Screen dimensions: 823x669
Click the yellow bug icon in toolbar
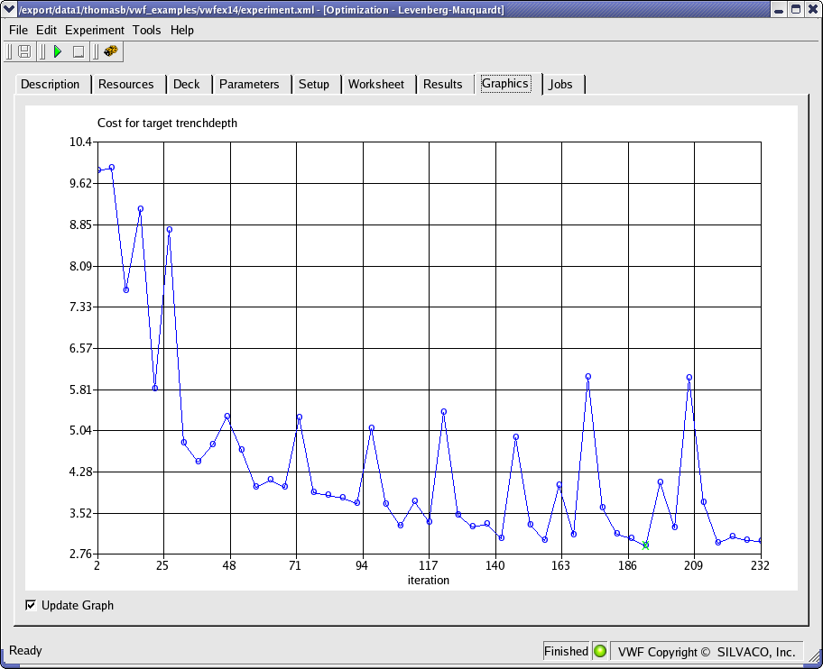[111, 50]
